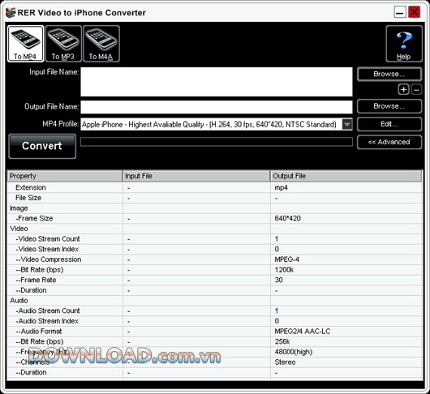Start conversion with the Convert button
The width and height of the screenshot is (430, 394).
42,146
